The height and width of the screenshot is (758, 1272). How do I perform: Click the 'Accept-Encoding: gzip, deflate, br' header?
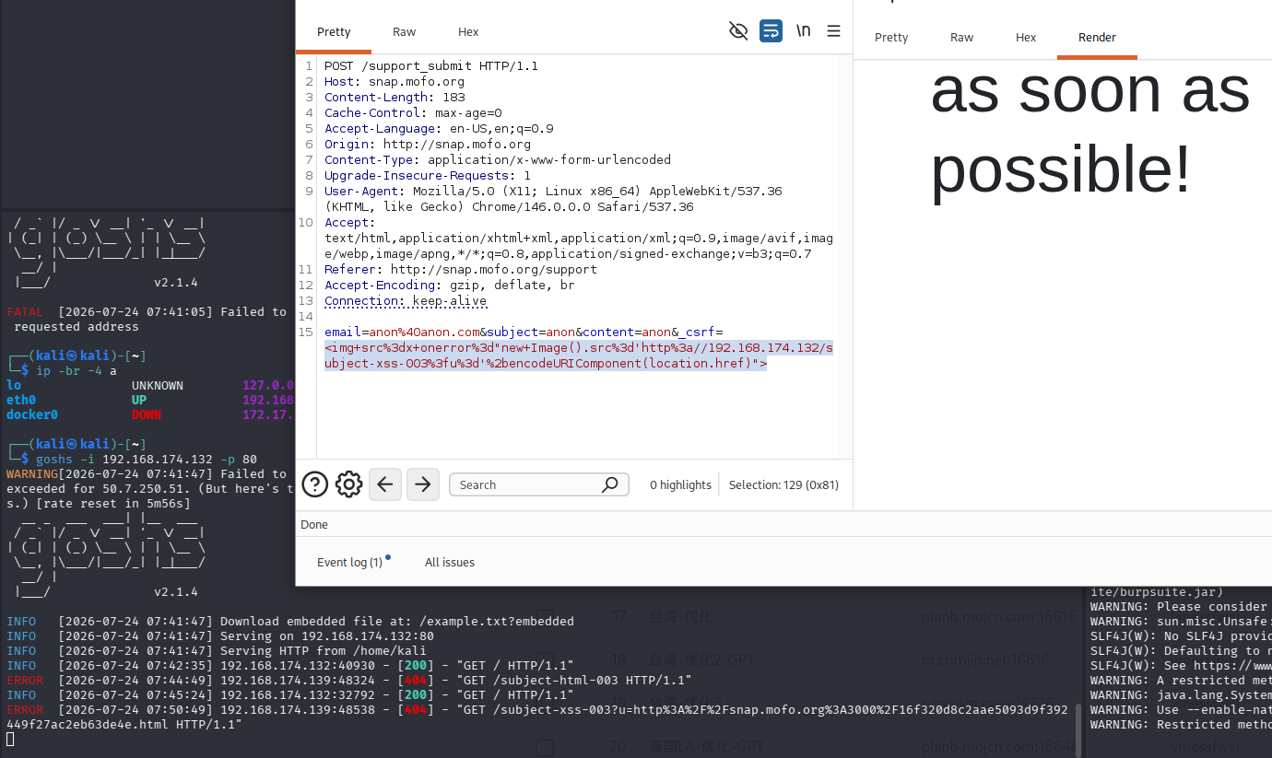(x=450, y=285)
